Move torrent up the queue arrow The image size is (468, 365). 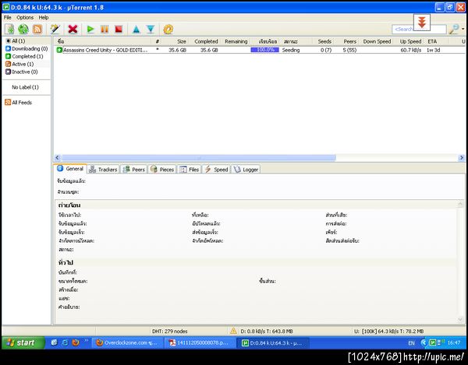[136, 29]
